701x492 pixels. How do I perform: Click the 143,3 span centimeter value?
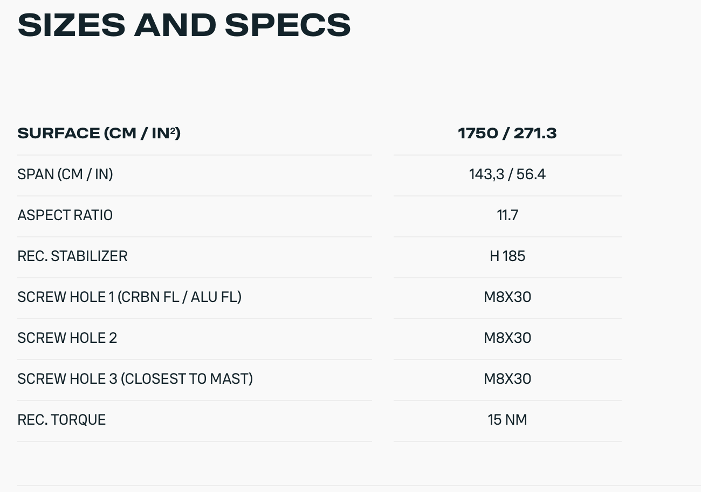pyautogui.click(x=487, y=174)
